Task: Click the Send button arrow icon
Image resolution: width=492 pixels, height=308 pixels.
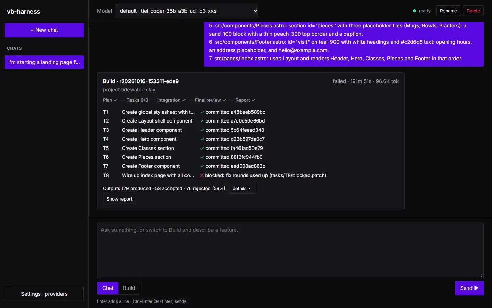Action: [476, 288]
